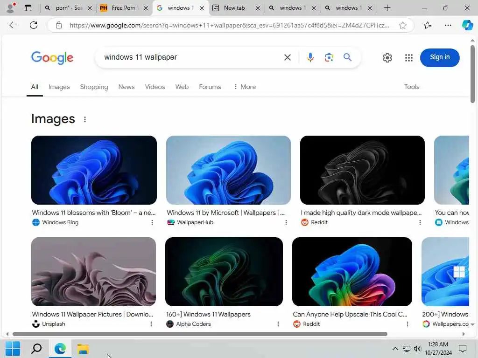This screenshot has width=478, height=358.
Task: Open the search Tools options
Action: (412, 87)
